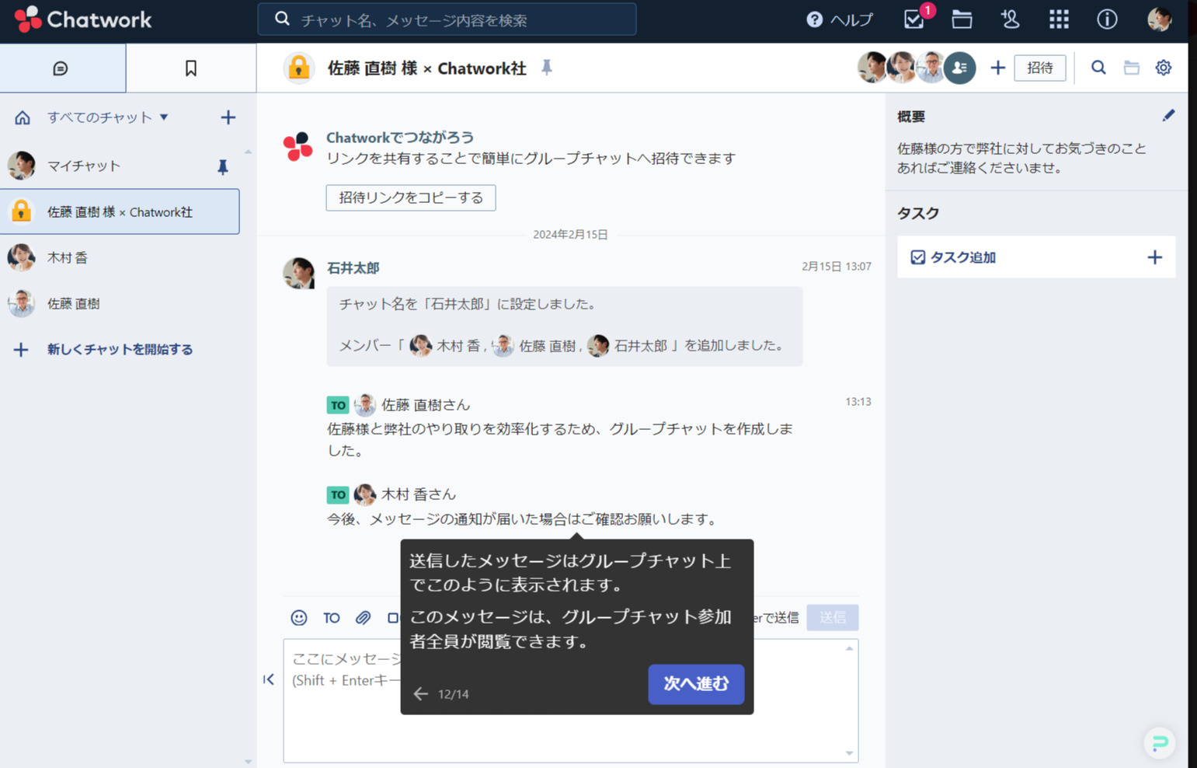
Task: Click the ヘルプ menu in the top bar
Action: pyautogui.click(x=839, y=19)
